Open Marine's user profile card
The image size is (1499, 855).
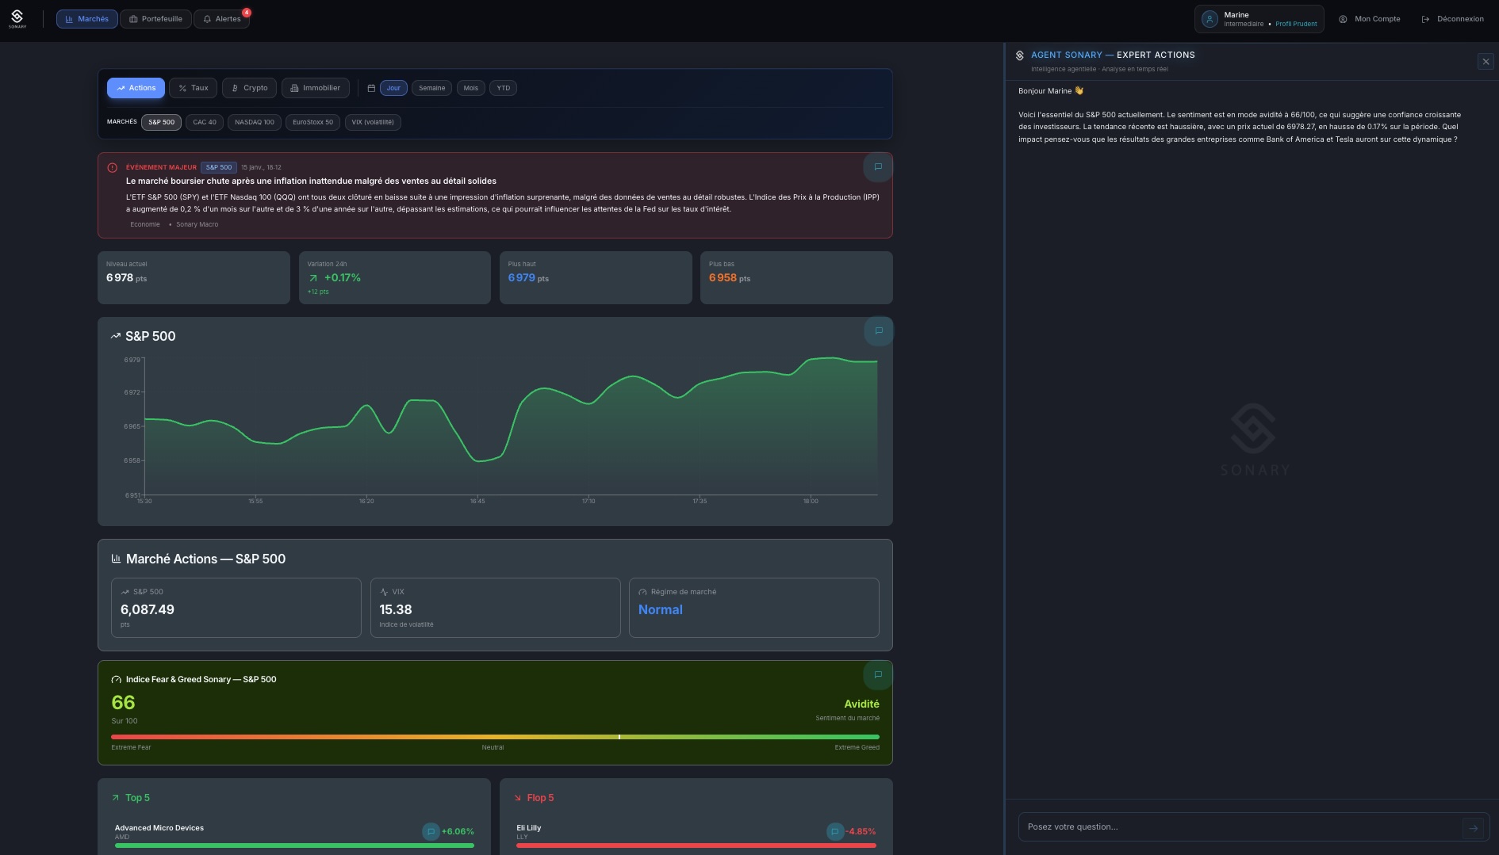point(1259,19)
